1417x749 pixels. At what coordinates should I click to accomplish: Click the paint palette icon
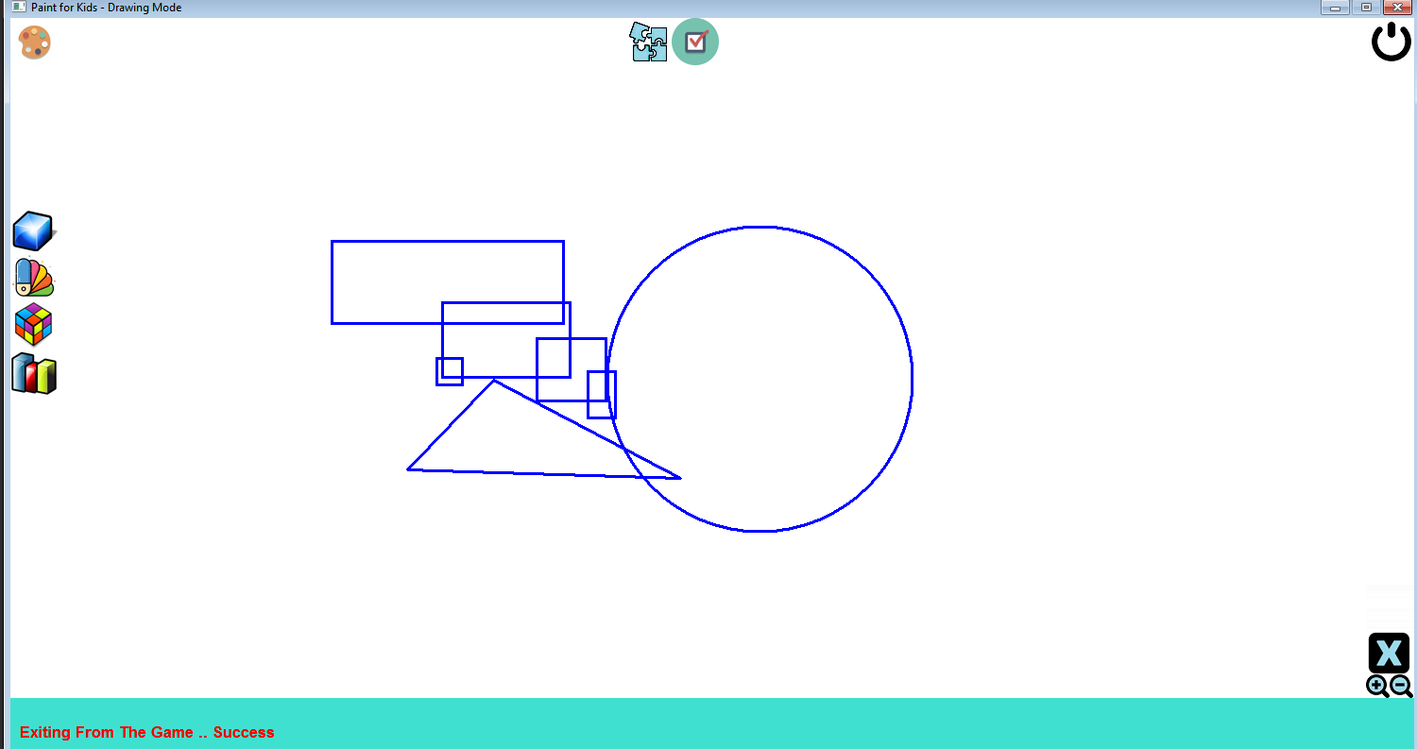coord(35,43)
